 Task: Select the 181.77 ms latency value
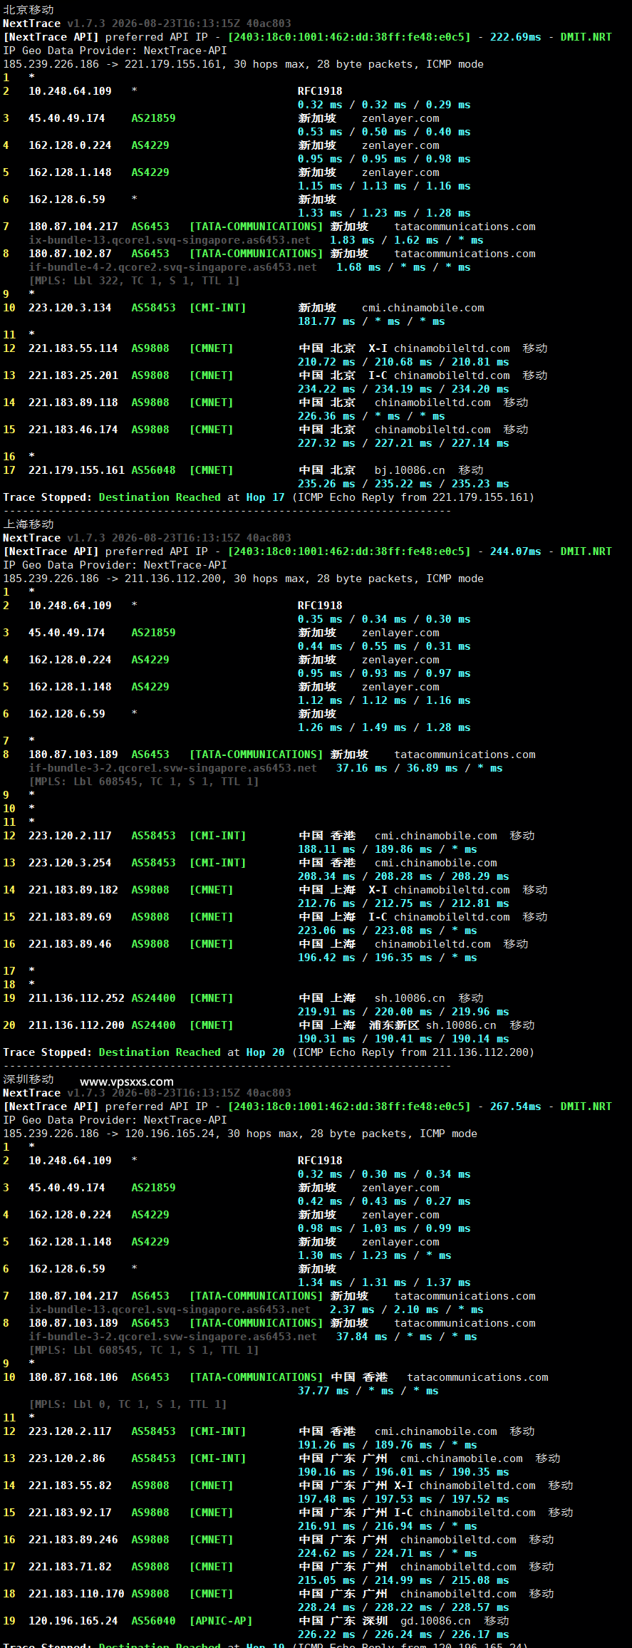pyautogui.click(x=326, y=321)
